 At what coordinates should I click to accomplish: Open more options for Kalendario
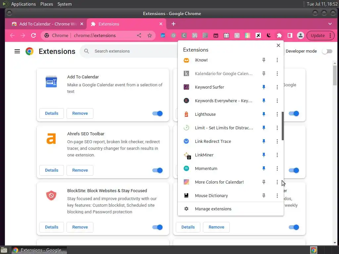pyautogui.click(x=277, y=74)
